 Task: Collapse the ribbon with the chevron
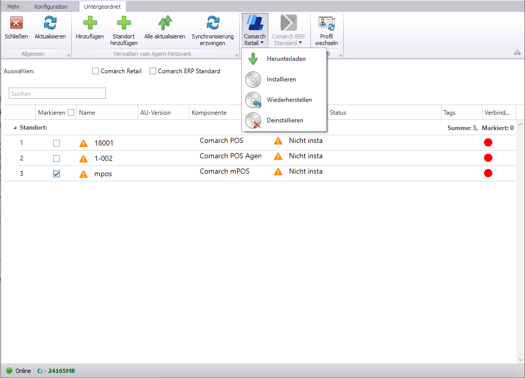(517, 53)
